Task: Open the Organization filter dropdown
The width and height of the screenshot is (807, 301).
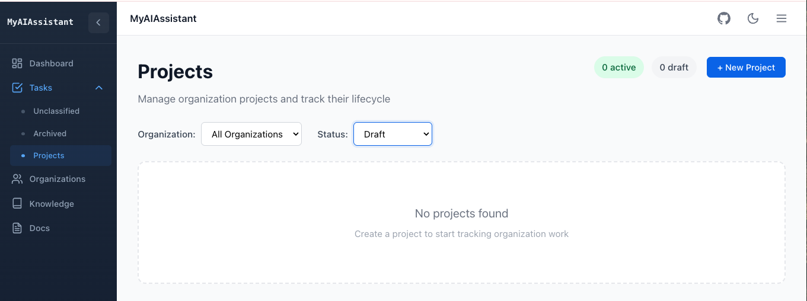Action: [x=251, y=134]
